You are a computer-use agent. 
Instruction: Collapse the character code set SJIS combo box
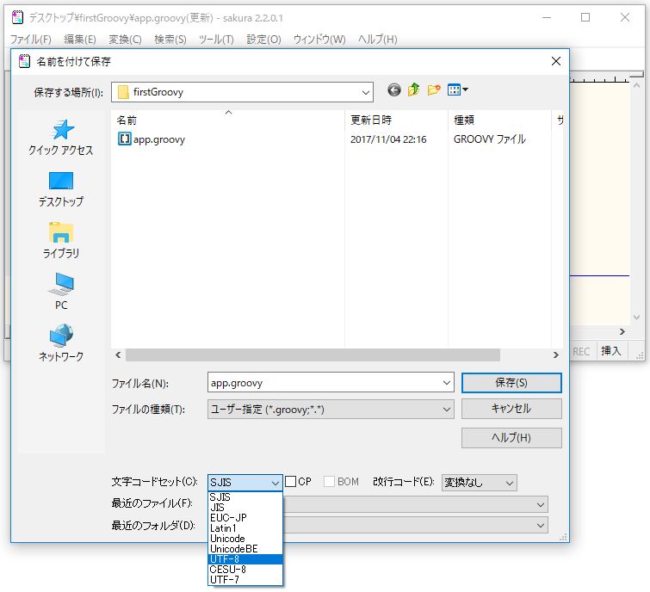(275, 483)
